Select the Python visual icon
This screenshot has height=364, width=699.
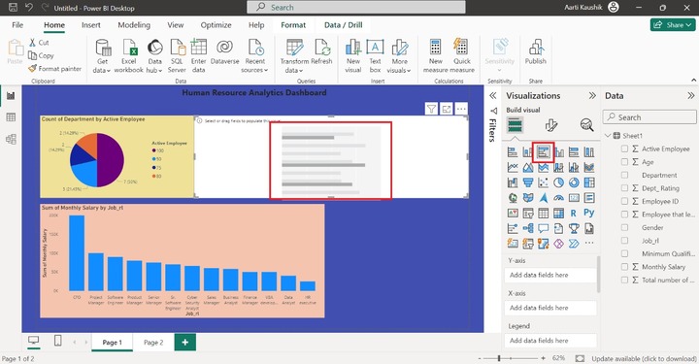589,214
